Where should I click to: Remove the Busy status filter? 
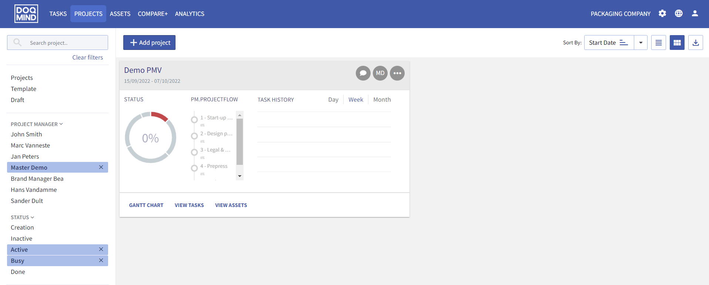click(101, 261)
